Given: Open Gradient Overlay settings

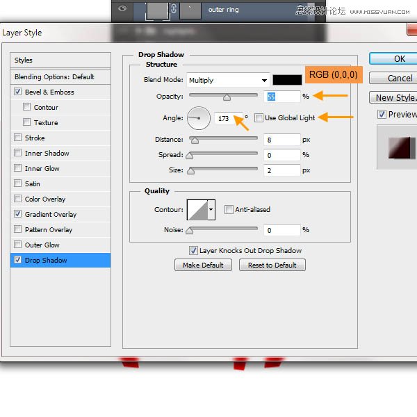Looking at the screenshot, I should (x=51, y=214).
